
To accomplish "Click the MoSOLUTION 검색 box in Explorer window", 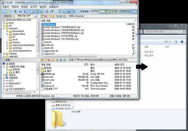I will point(164,32).
